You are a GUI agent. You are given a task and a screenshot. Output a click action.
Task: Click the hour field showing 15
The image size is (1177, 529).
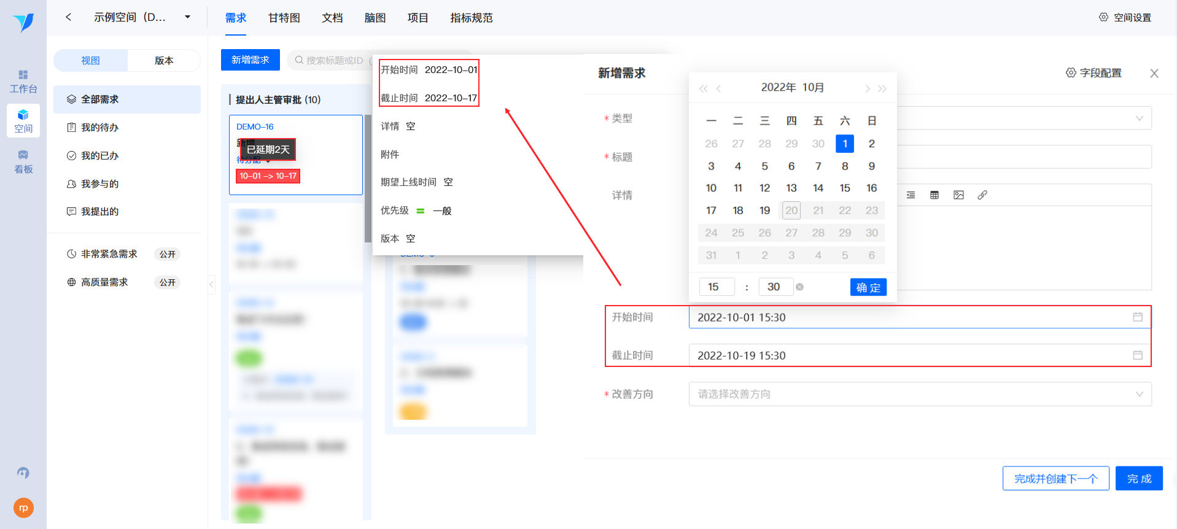(x=717, y=287)
